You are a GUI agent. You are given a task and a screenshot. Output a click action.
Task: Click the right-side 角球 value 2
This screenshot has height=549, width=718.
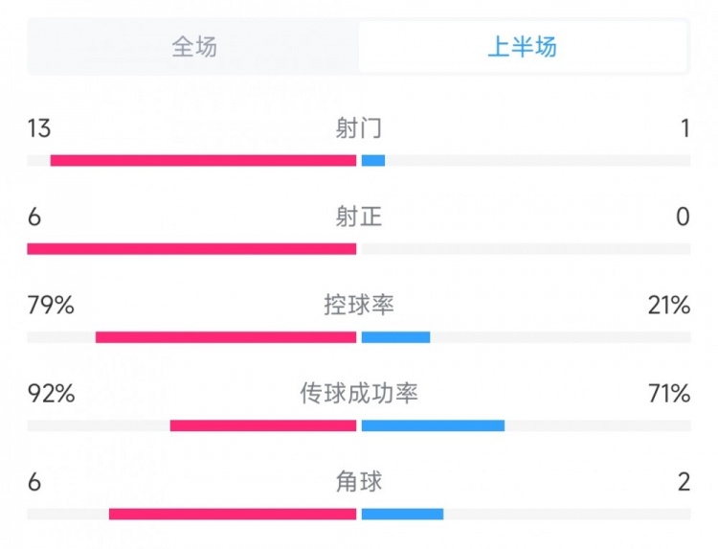(x=683, y=482)
